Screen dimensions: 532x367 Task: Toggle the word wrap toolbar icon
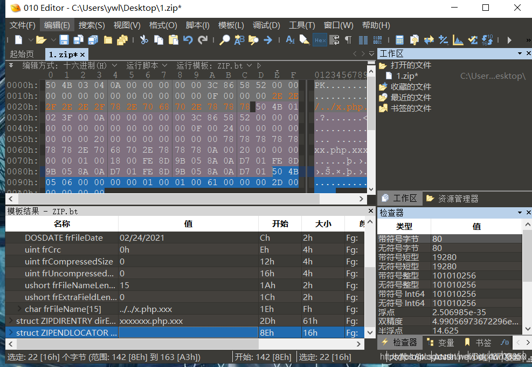coord(334,40)
